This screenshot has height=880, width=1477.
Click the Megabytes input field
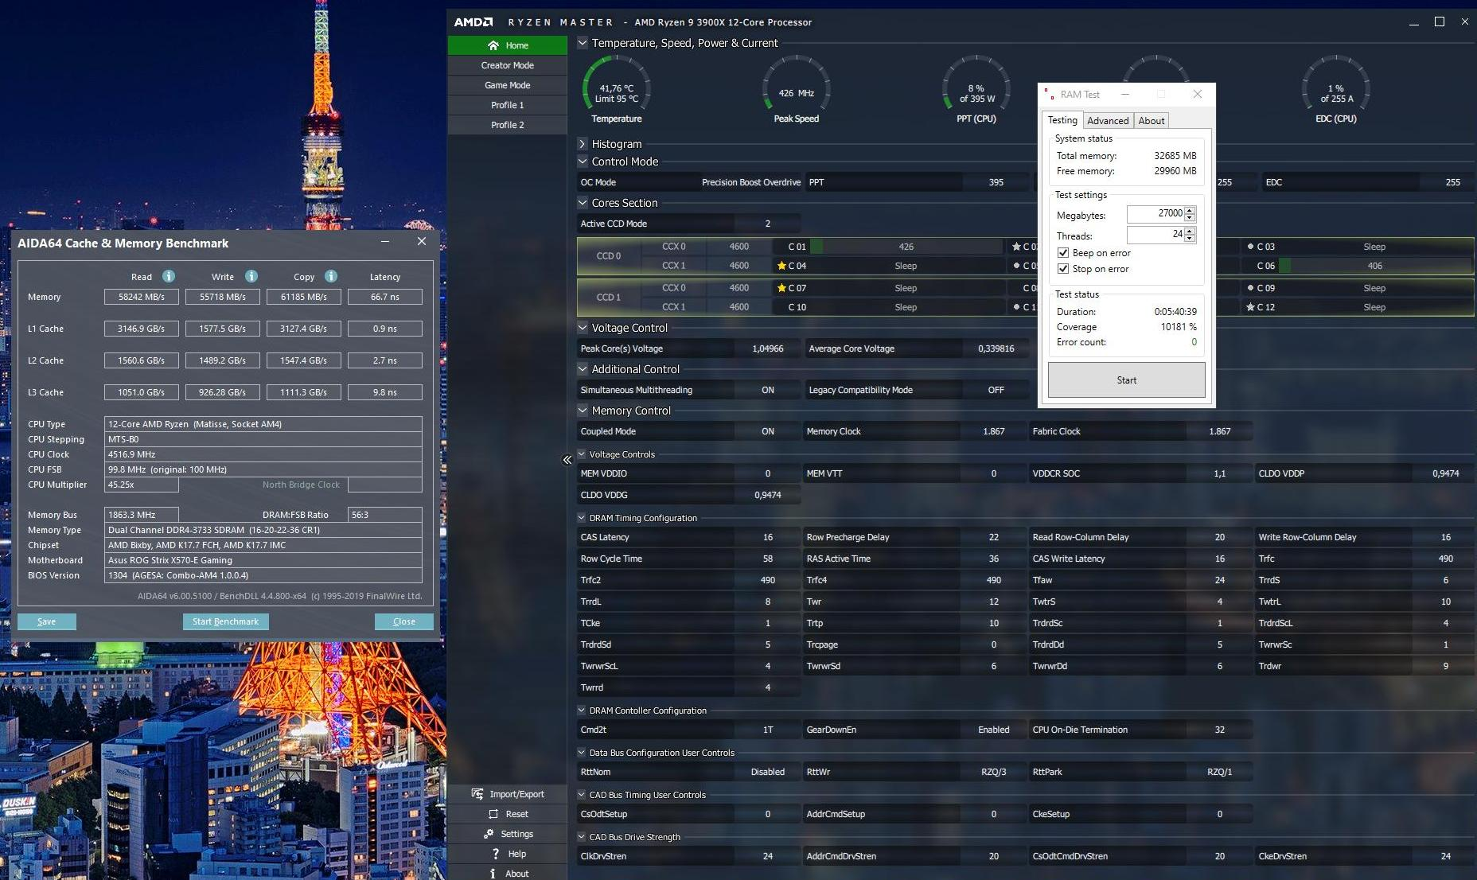point(1155,214)
